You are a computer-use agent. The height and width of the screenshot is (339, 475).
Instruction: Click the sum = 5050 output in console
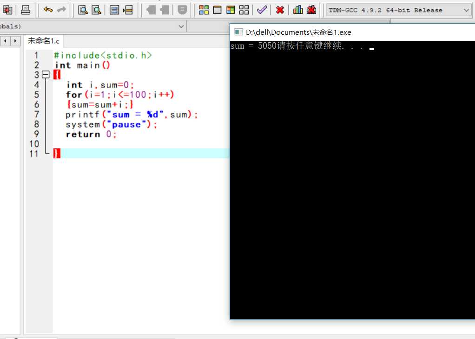[253, 46]
